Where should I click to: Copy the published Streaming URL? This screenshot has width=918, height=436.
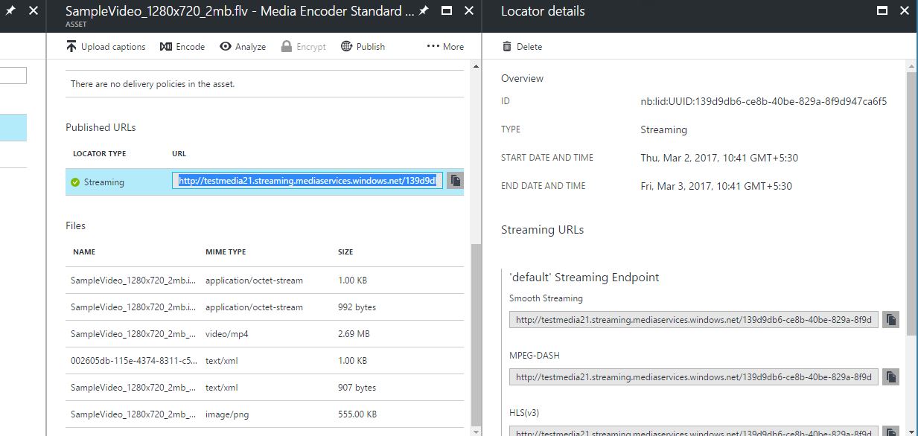click(455, 181)
